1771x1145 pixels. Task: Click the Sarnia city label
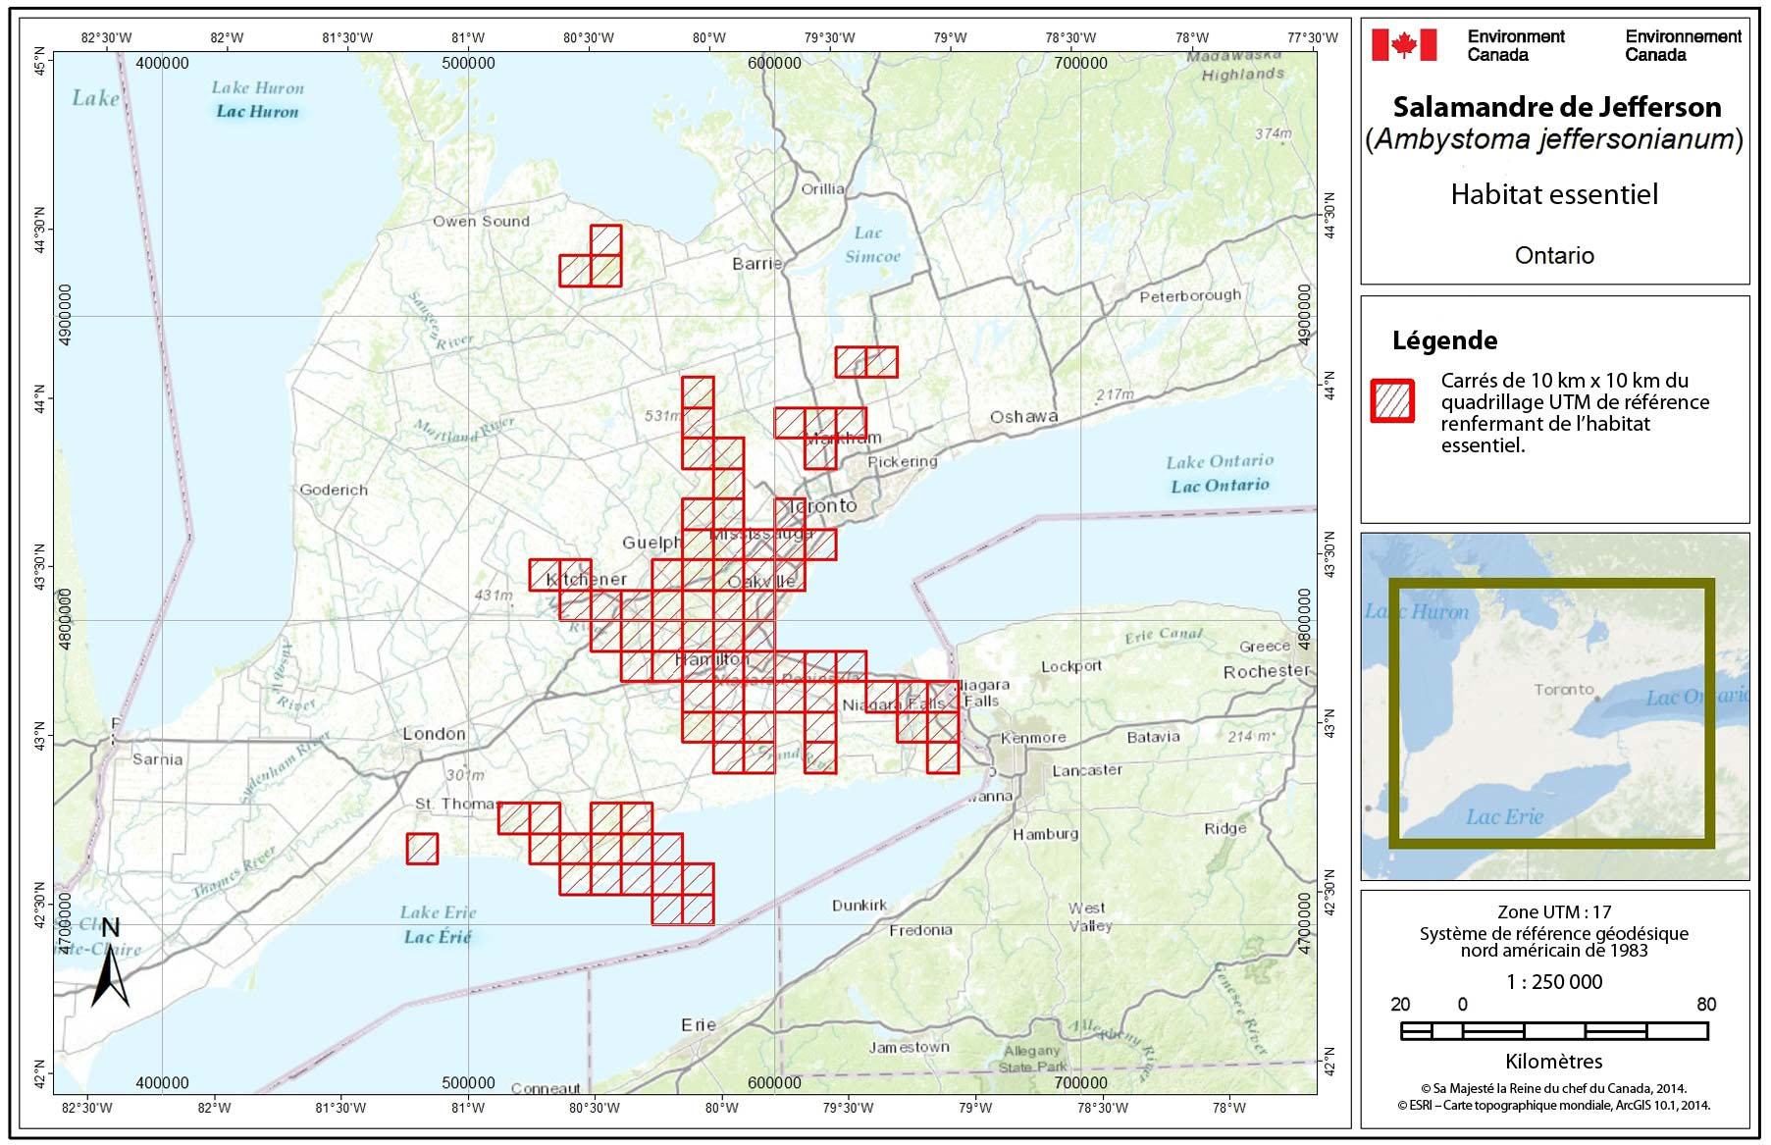pos(157,759)
